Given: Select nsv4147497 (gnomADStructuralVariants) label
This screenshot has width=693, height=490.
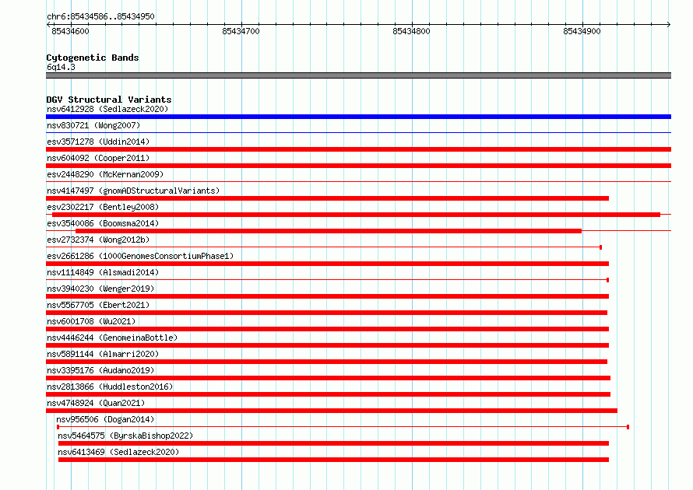Looking at the screenshot, I should coord(133,191).
